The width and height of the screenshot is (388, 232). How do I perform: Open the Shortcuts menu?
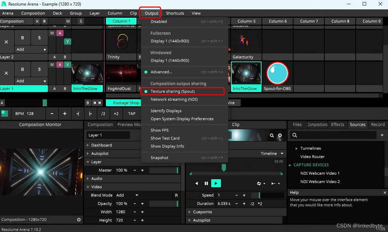click(x=175, y=13)
